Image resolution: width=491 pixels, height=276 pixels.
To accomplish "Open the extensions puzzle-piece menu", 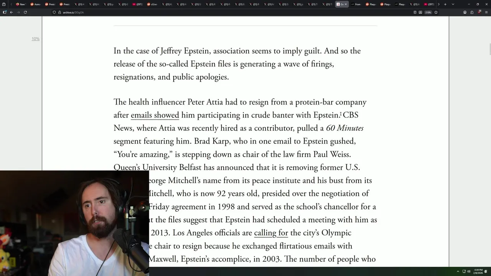I will click(472, 12).
